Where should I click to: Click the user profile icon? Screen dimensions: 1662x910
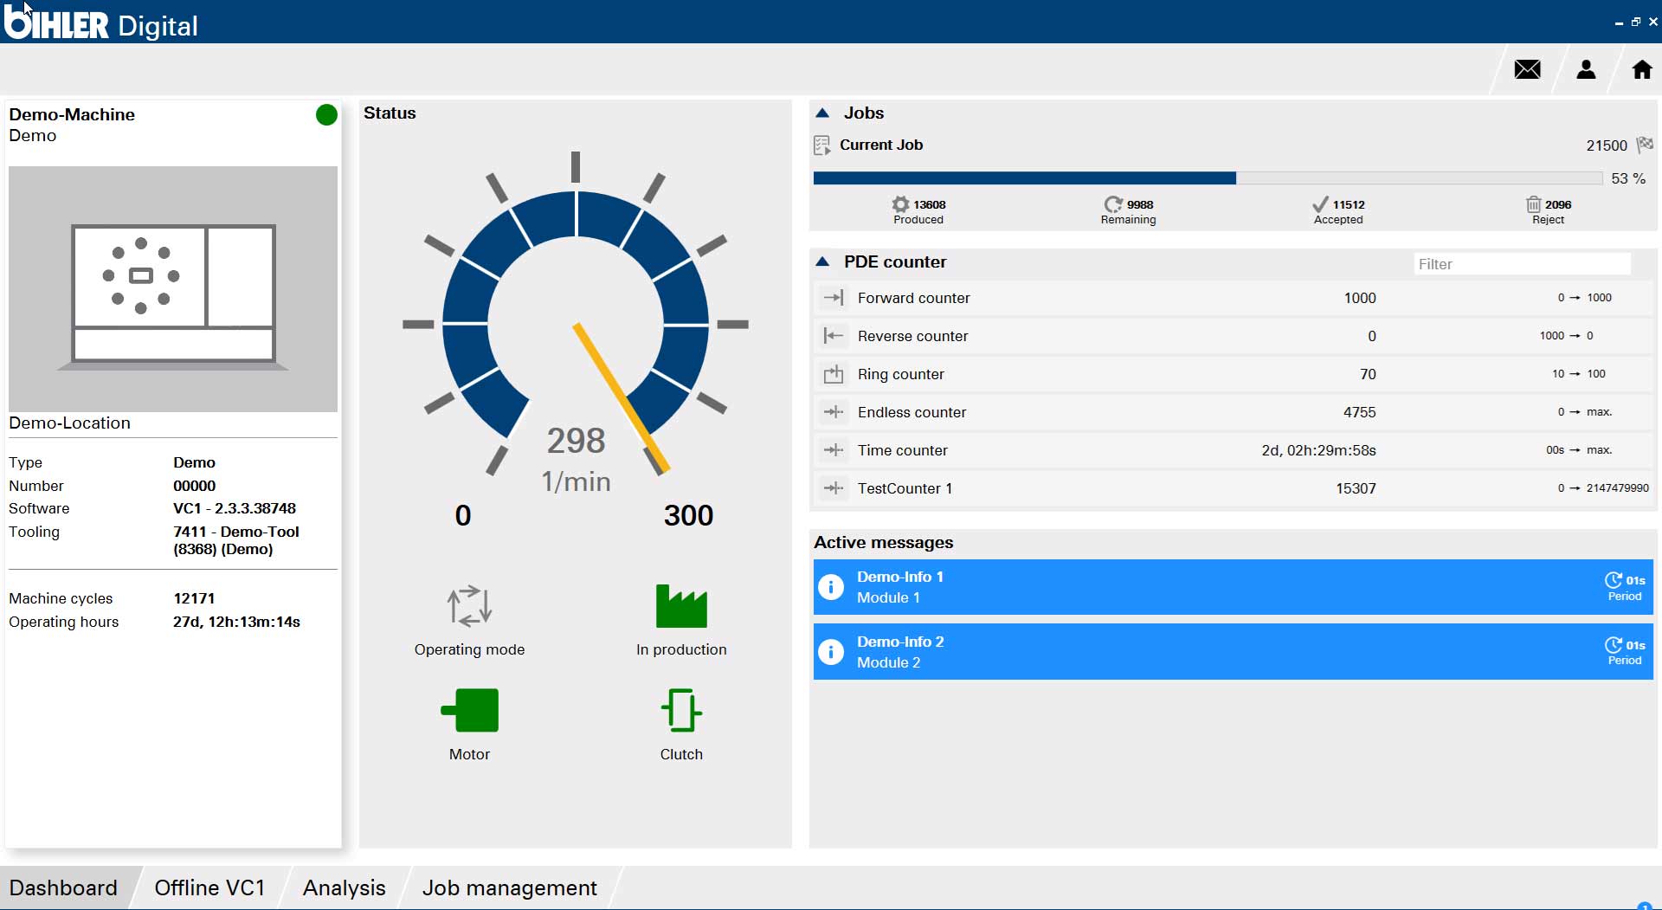(x=1586, y=69)
